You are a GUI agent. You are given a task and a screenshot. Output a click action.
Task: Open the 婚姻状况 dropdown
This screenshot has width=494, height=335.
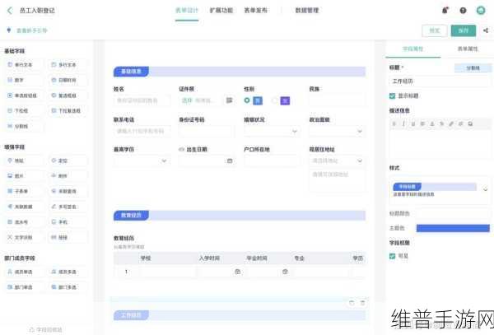coord(272,131)
